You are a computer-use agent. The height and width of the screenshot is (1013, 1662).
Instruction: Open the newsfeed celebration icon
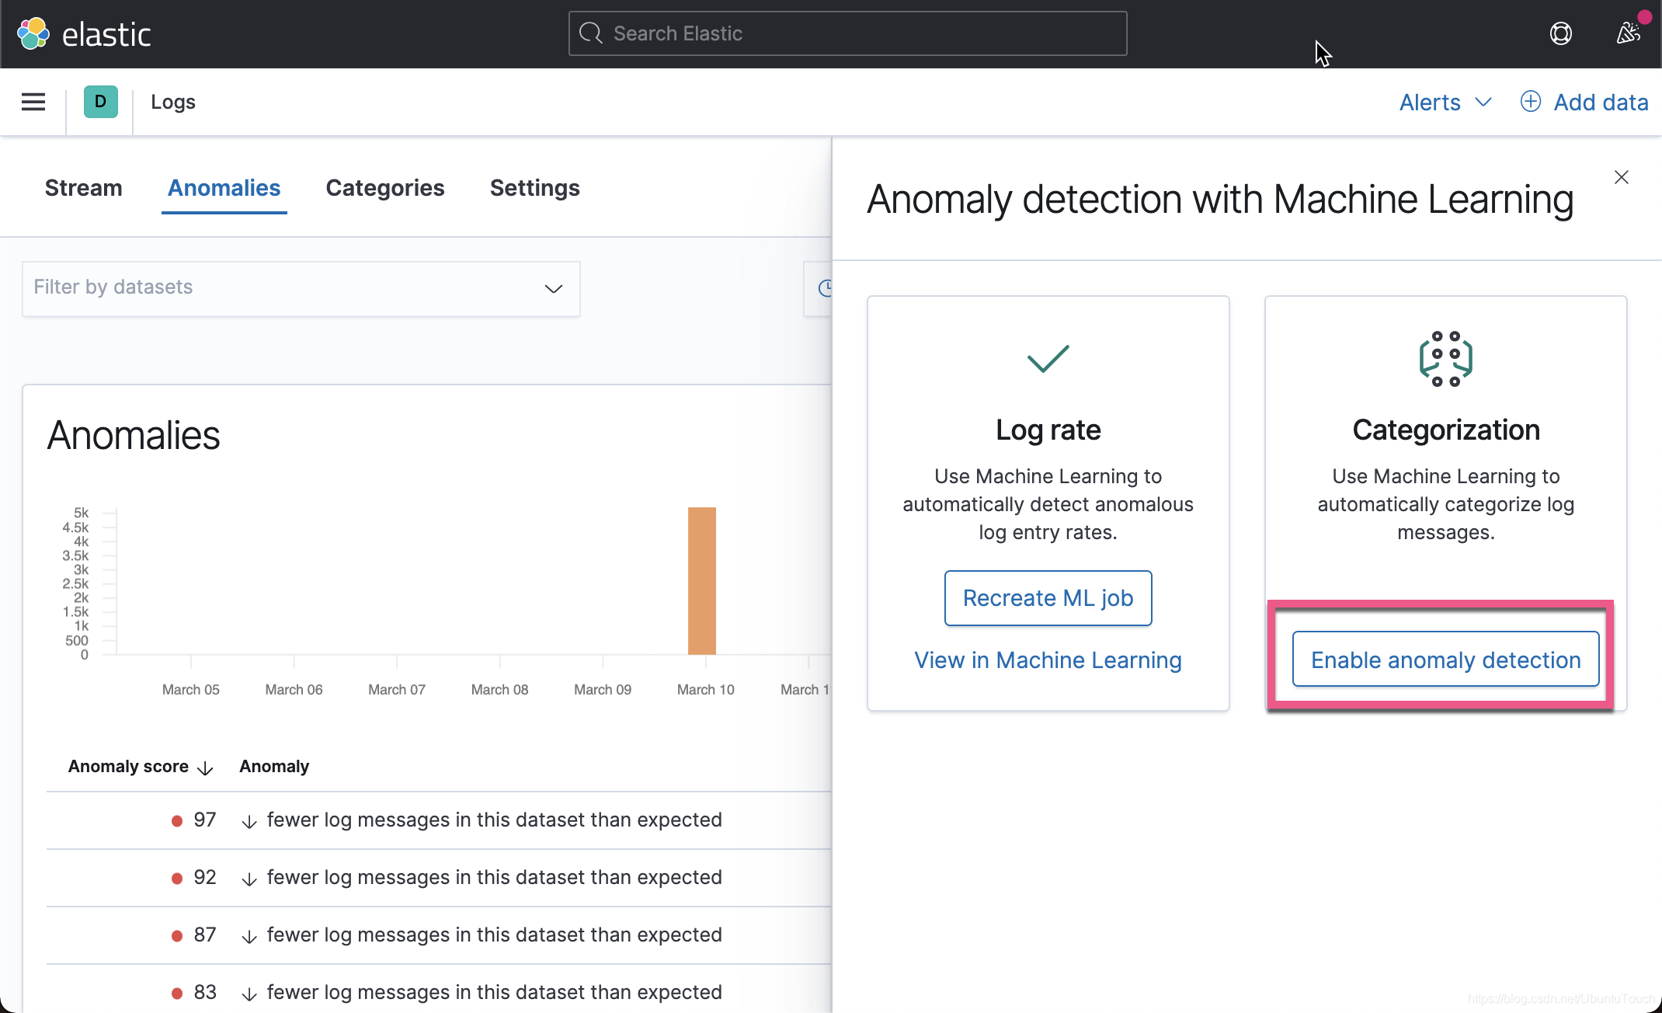tap(1628, 33)
